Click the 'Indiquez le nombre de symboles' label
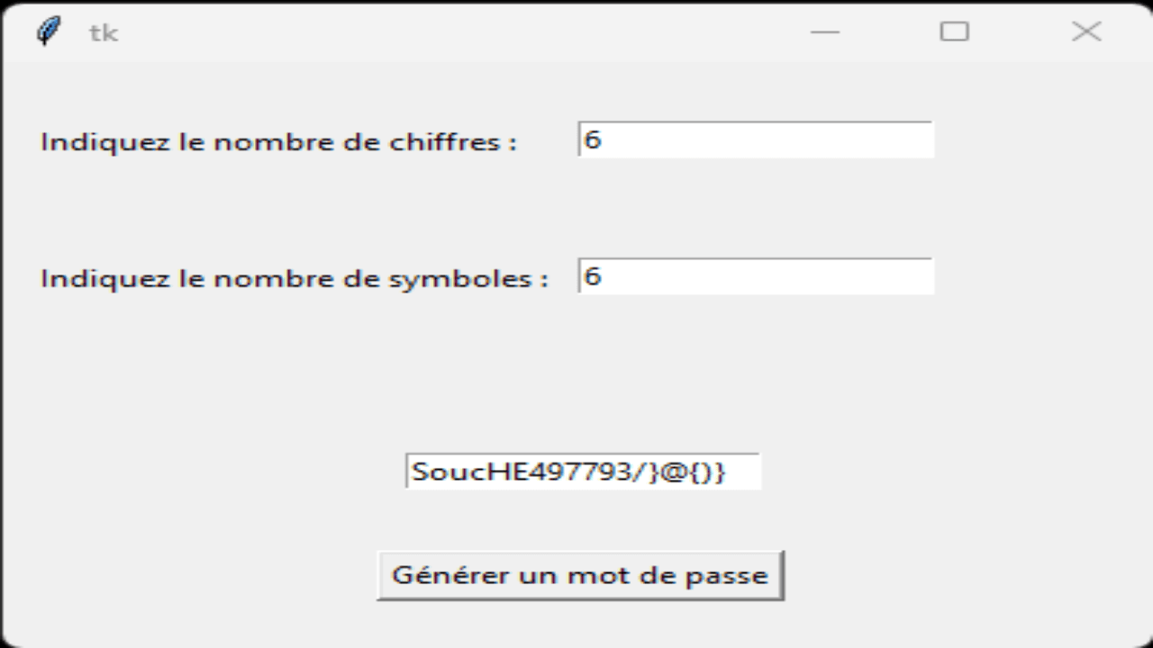Image resolution: width=1153 pixels, height=648 pixels. [295, 278]
